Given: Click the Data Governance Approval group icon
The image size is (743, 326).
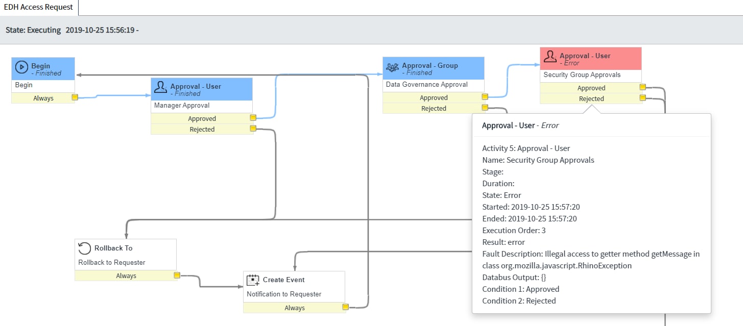Looking at the screenshot, I should pos(392,67).
